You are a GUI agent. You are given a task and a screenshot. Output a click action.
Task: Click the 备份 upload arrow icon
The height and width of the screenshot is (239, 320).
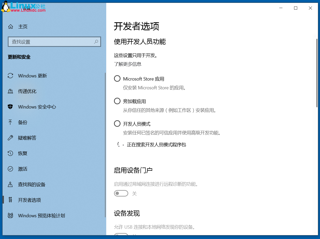(10, 122)
